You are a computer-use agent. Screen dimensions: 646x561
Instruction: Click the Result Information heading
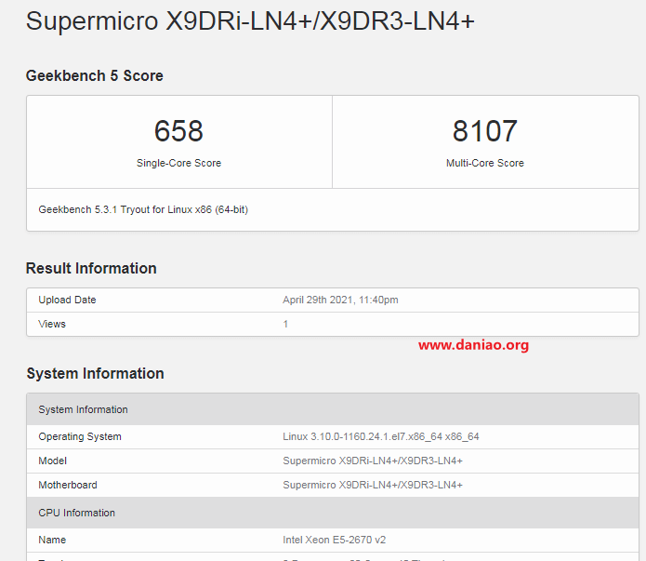(91, 269)
